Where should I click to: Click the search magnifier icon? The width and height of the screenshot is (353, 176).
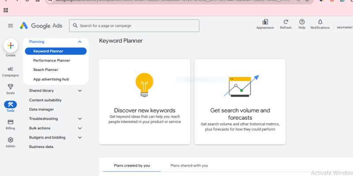(75, 26)
